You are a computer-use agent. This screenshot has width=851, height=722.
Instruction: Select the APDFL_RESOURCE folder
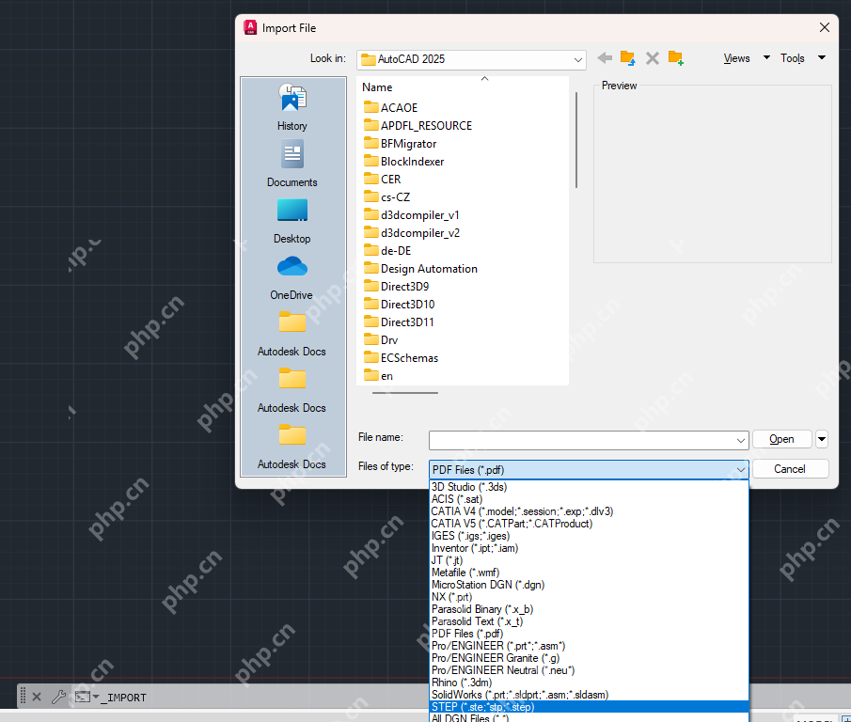418,125
